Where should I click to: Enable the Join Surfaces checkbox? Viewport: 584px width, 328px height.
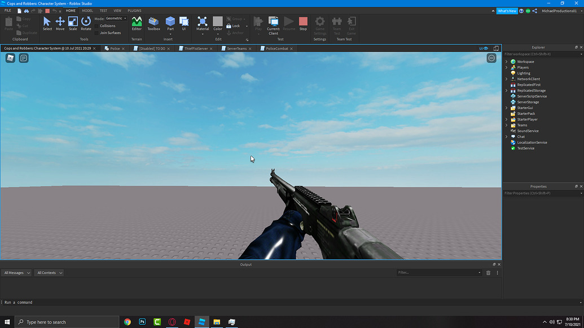click(x=97, y=33)
